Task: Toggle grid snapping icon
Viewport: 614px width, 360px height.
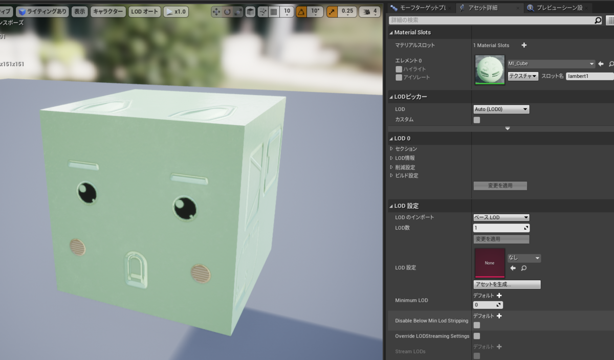Action: pos(274,11)
